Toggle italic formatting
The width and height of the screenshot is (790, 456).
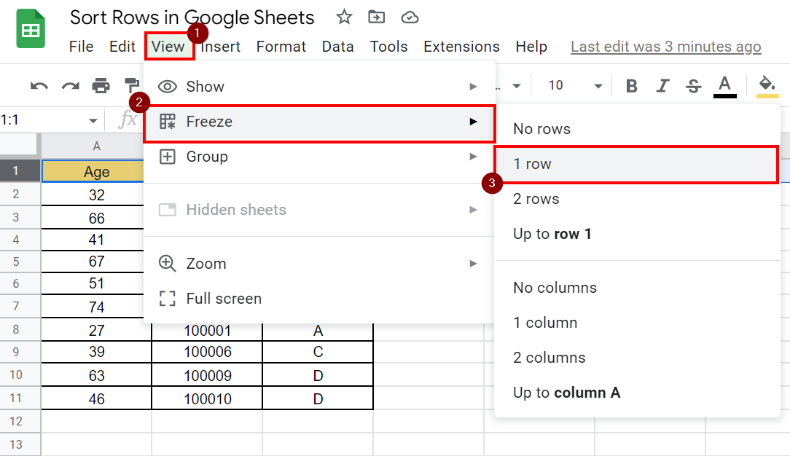click(x=662, y=86)
